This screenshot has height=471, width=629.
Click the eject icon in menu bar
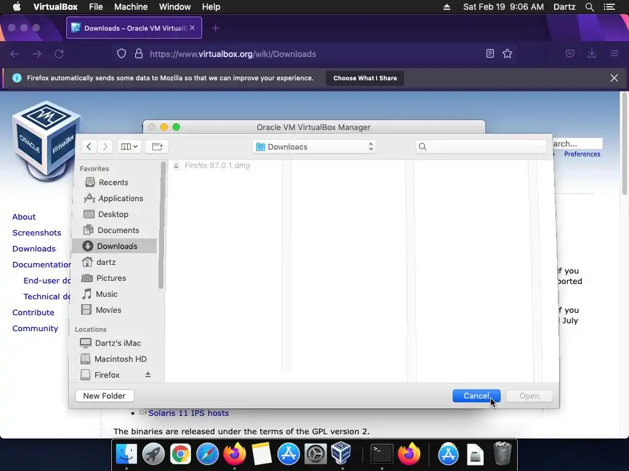click(x=447, y=7)
